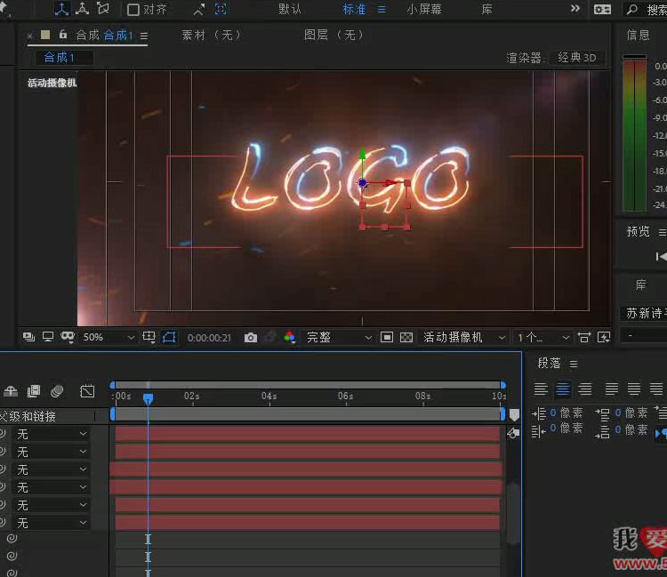Click the 经典 3D renderer button
The image size is (667, 577).
576,58
